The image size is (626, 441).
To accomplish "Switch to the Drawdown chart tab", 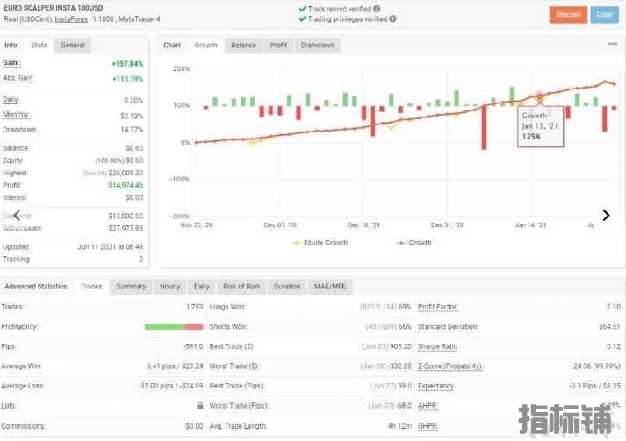I will point(317,46).
